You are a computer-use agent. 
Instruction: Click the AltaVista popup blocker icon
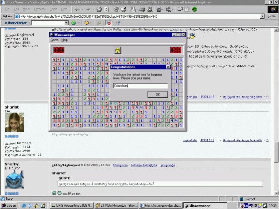(x=109, y=23)
